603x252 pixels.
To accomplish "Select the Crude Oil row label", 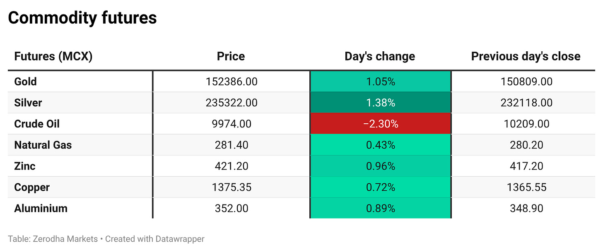I will (x=37, y=124).
